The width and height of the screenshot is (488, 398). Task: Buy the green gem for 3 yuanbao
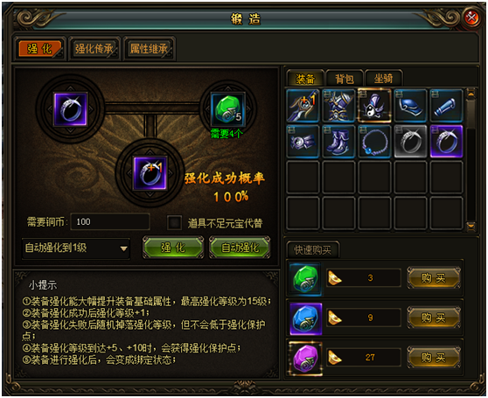[x=434, y=277]
